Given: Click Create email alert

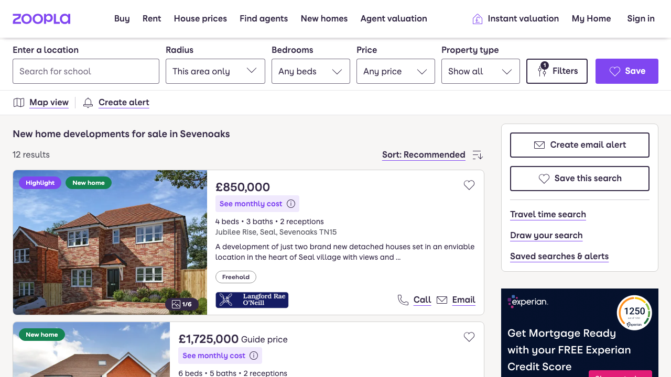Looking at the screenshot, I should pyautogui.click(x=579, y=145).
